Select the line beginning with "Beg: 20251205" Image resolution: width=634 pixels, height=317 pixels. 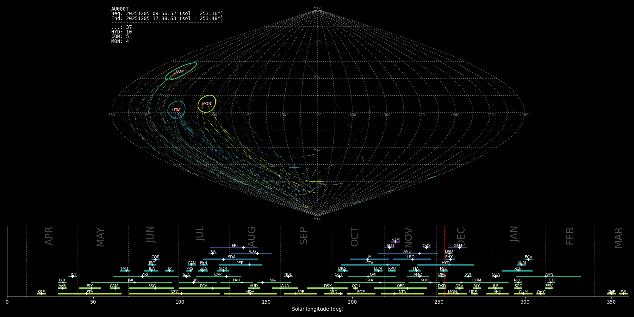pos(167,14)
